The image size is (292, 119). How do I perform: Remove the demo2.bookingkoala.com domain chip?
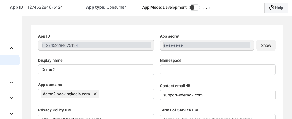pyautogui.click(x=95, y=94)
